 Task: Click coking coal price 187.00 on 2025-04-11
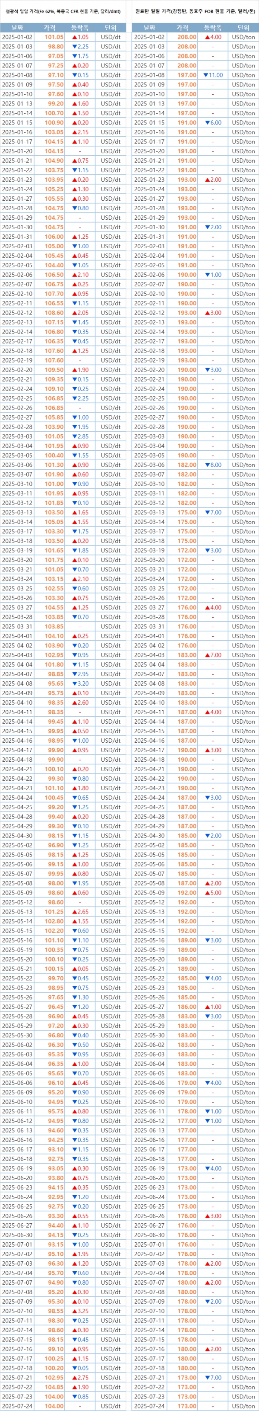187,712
